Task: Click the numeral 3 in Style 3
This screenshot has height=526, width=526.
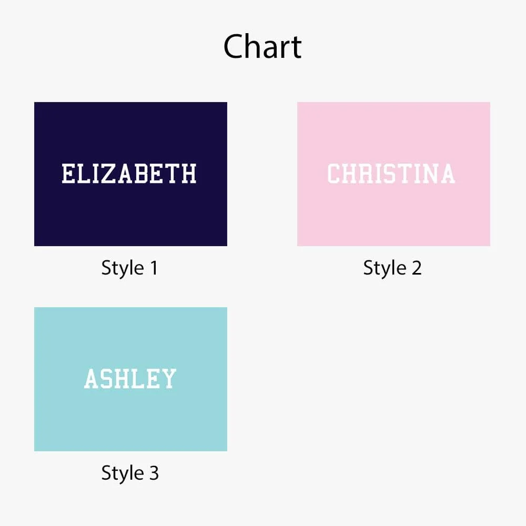Action: (154, 473)
